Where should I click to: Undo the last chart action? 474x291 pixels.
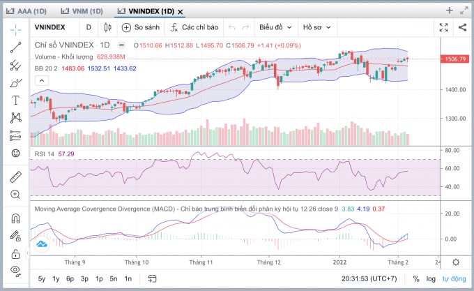point(232,27)
